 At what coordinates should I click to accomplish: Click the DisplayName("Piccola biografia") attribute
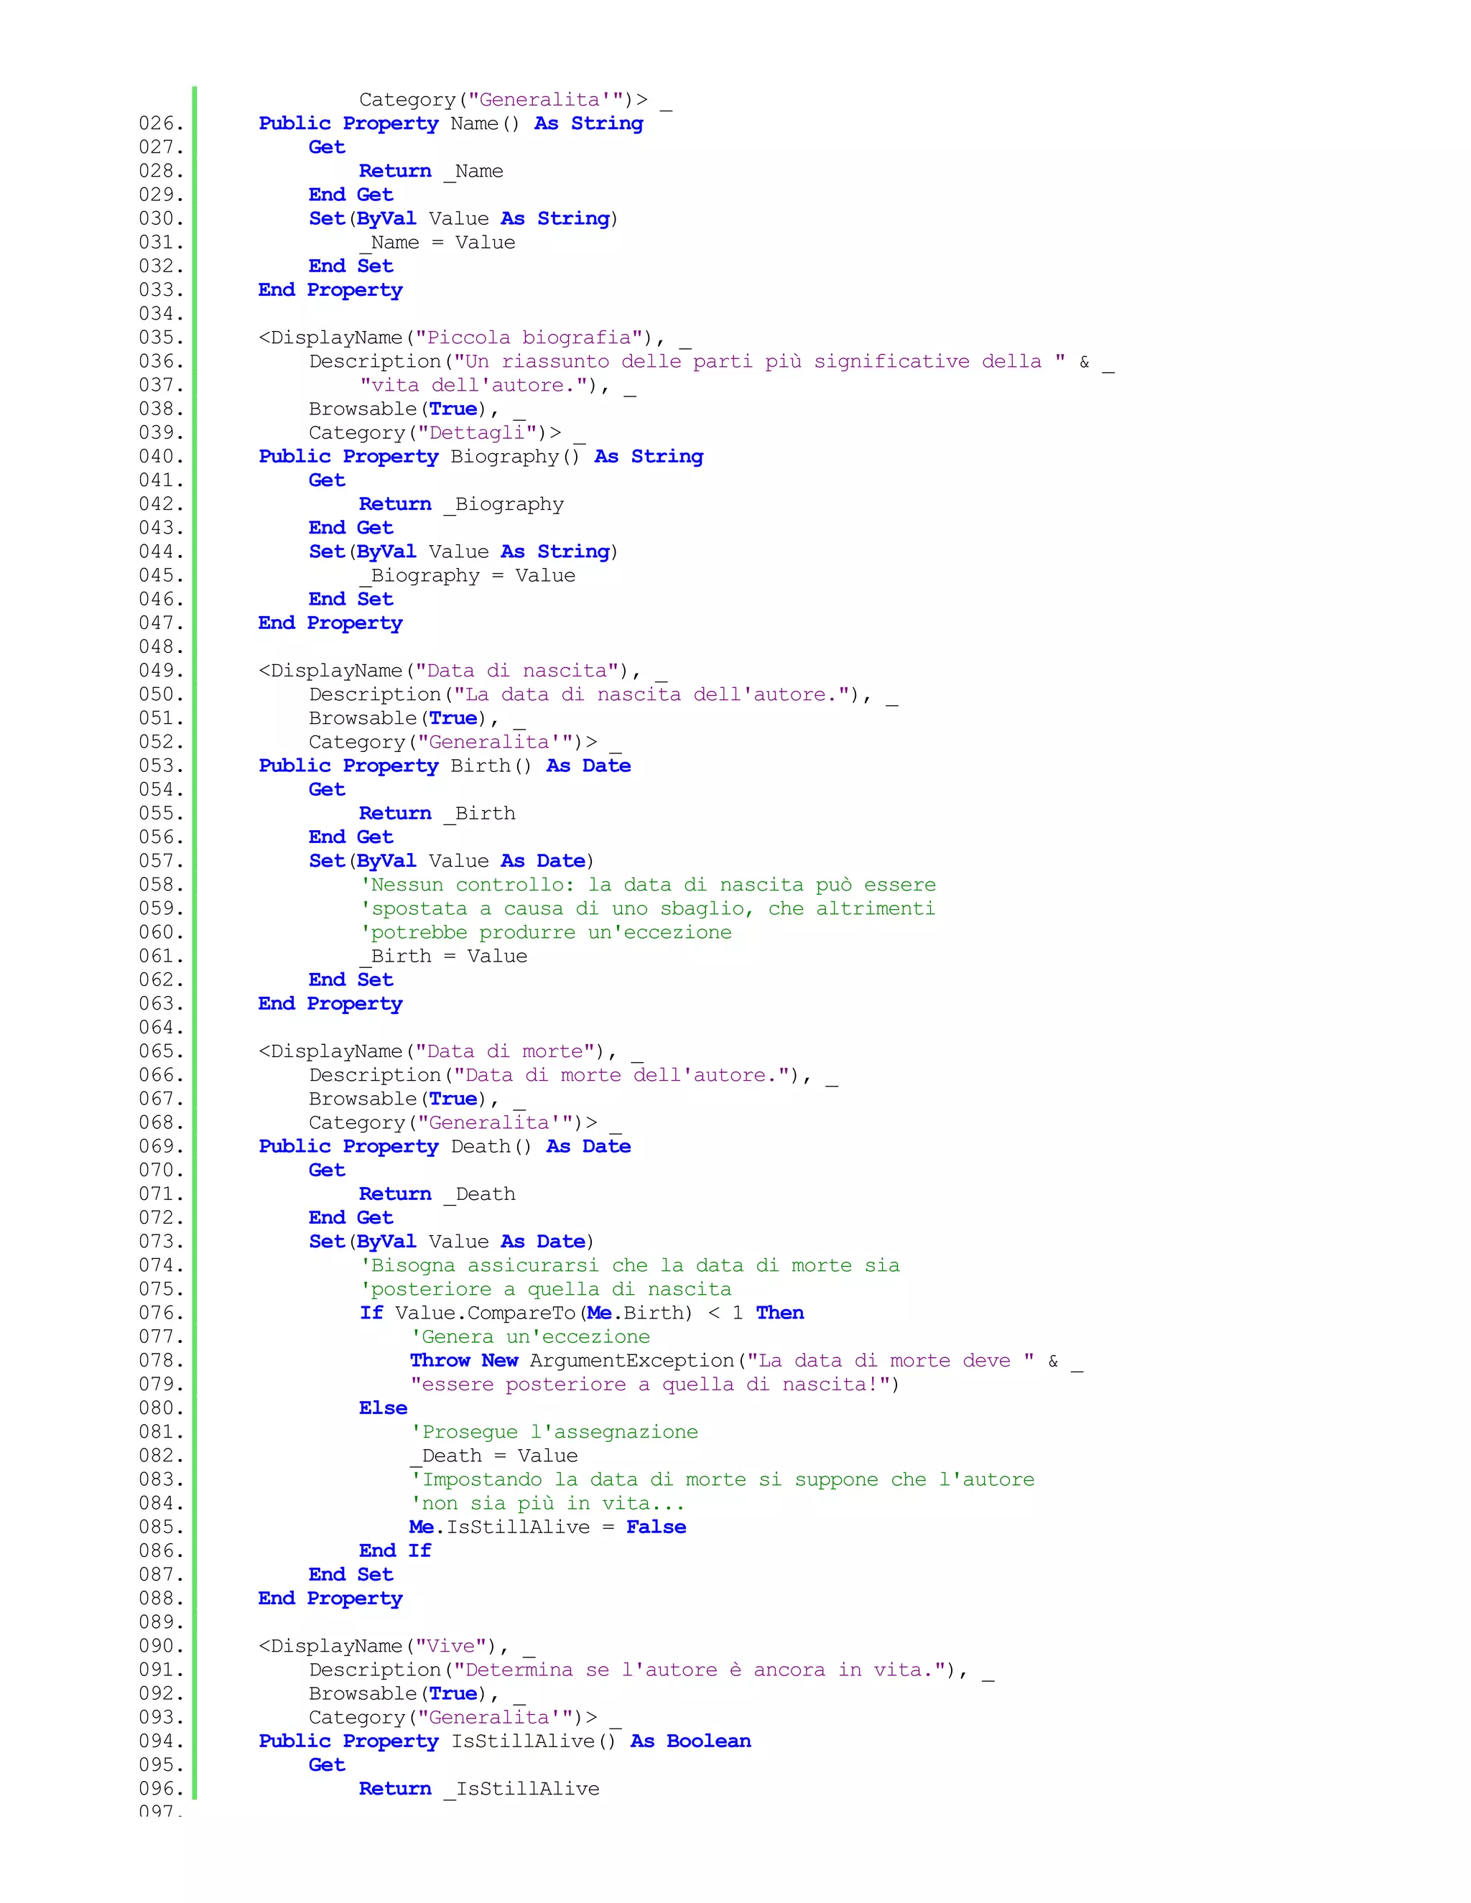[x=475, y=338]
